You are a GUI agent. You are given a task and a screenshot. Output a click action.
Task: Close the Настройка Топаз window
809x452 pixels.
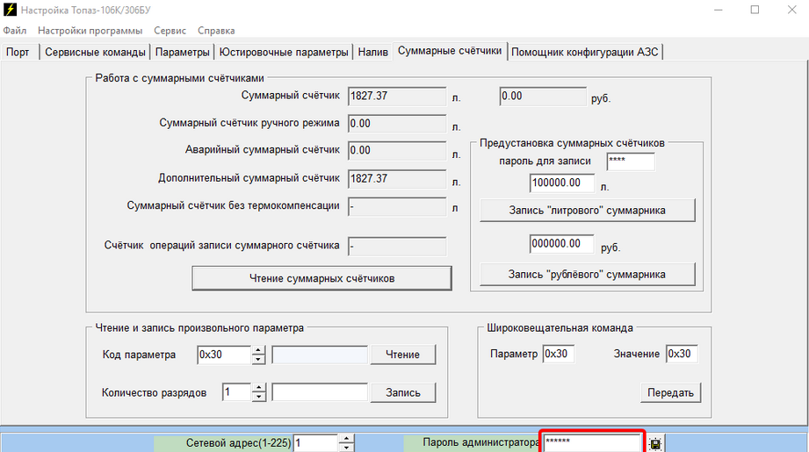(x=791, y=10)
